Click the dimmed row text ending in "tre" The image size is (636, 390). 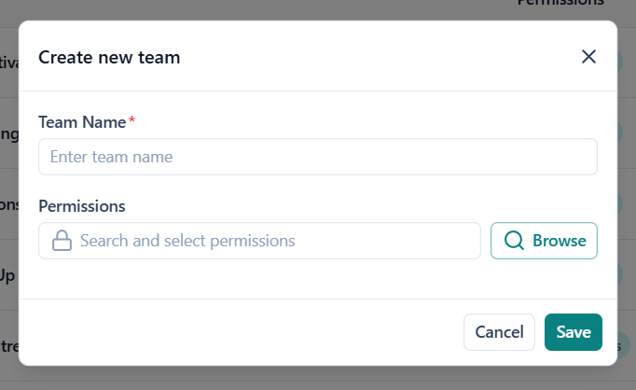tap(9, 345)
